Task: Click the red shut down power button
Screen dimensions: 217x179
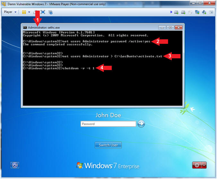Action: click(x=197, y=165)
